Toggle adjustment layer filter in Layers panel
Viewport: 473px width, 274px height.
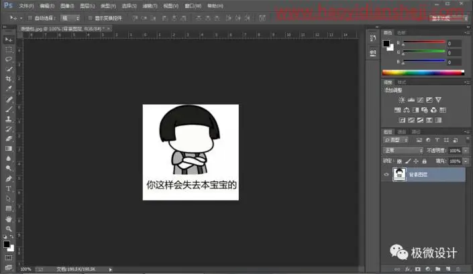[428, 140]
